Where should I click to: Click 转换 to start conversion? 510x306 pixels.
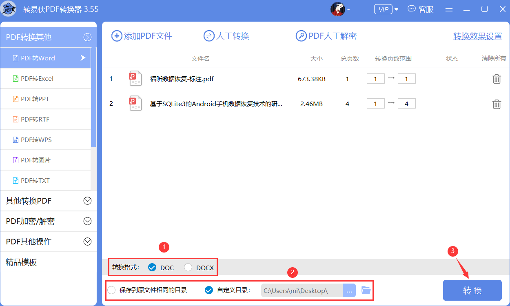pos(472,290)
